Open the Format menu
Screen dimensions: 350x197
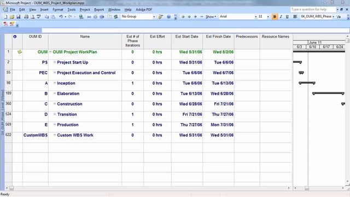pos(58,10)
